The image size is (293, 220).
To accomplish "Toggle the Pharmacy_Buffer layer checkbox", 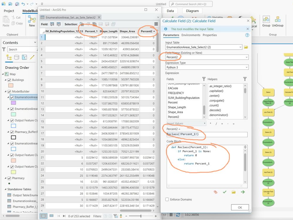I will pyautogui.click(x=12, y=132).
